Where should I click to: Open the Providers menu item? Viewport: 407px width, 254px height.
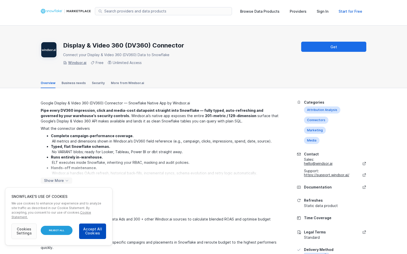[298, 11]
